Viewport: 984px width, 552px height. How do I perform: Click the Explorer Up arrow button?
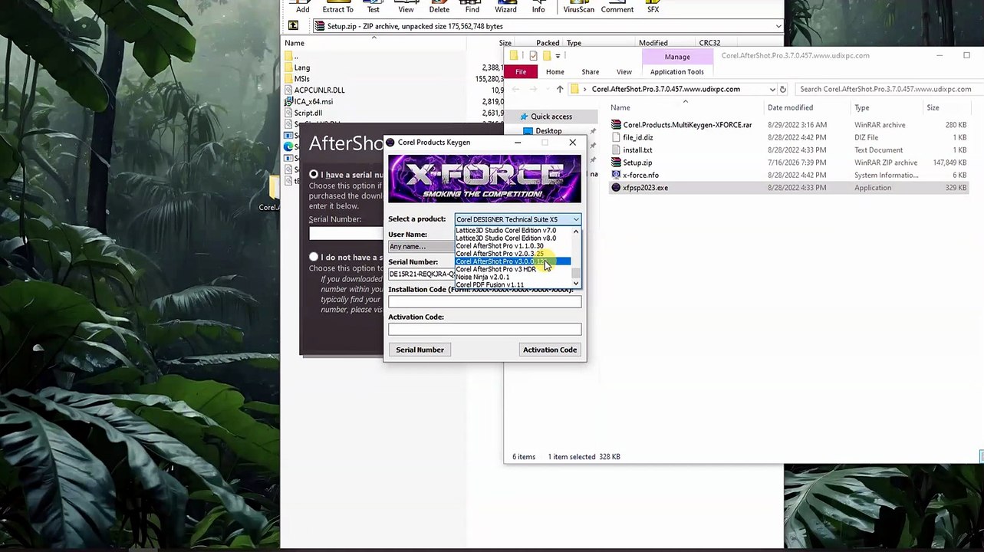560,89
